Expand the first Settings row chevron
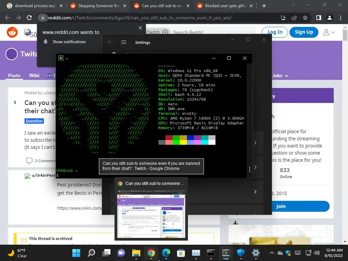 click(255, 143)
